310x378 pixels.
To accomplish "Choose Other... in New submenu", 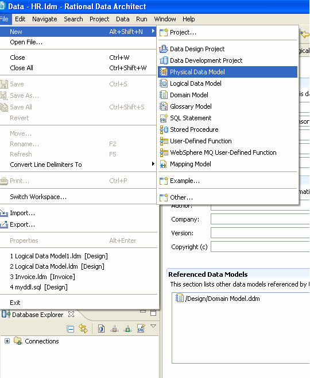I will pos(227,197).
